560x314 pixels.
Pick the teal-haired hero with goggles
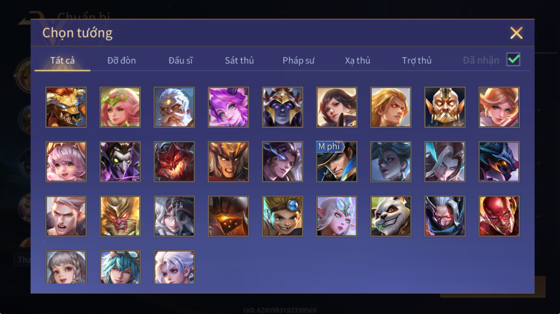pyautogui.click(x=120, y=267)
